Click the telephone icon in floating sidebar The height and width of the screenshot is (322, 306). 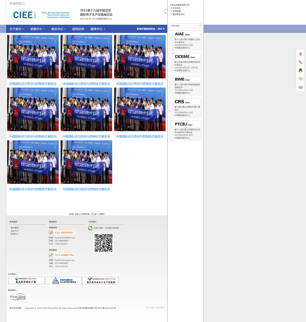[300, 62]
